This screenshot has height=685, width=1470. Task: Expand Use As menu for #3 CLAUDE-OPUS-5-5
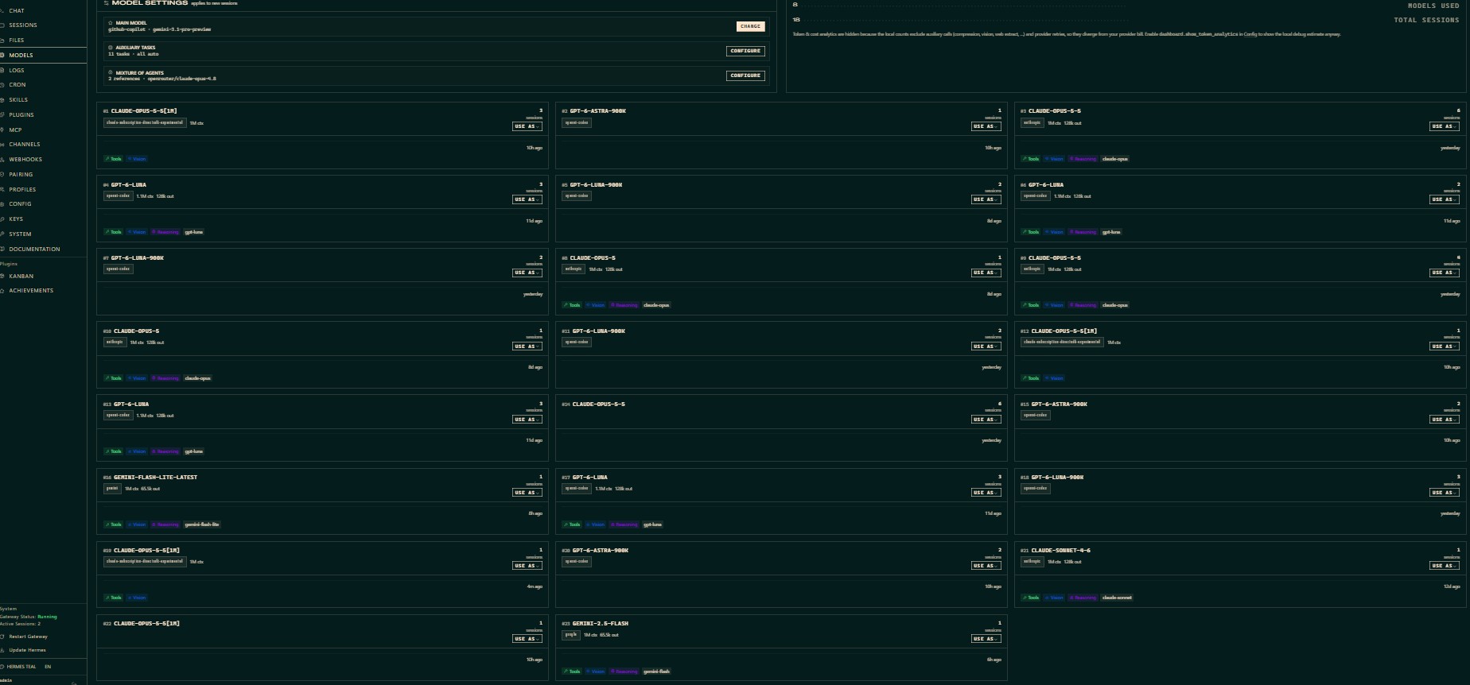click(x=1445, y=126)
